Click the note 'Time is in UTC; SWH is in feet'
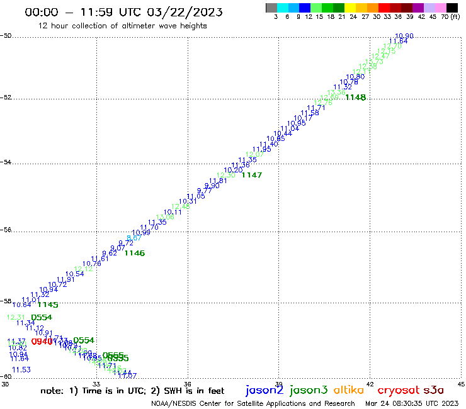This screenshot has height=409, width=466. [x=132, y=391]
